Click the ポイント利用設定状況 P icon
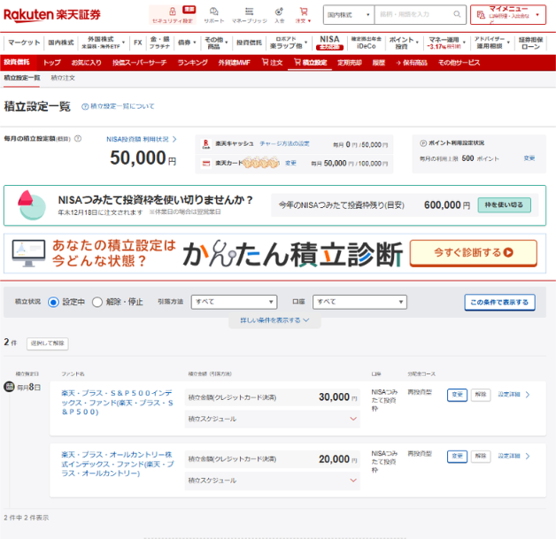 tap(422, 143)
